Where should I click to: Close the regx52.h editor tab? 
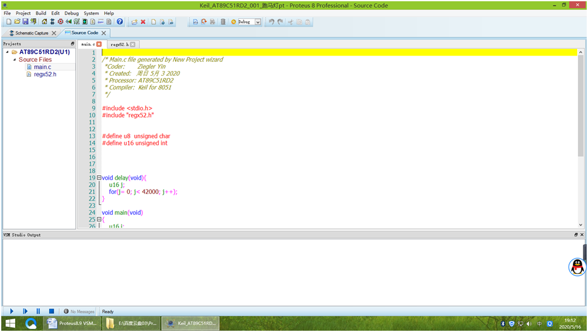(x=132, y=44)
